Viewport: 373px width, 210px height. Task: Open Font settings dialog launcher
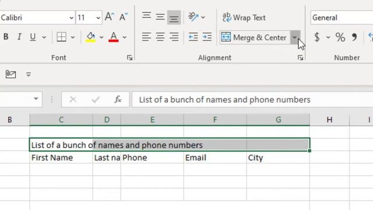pyautogui.click(x=129, y=58)
